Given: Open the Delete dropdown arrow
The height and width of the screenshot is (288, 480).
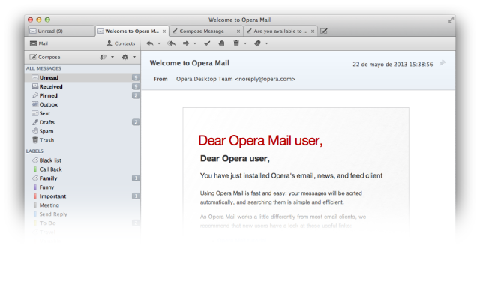Looking at the screenshot, I should (x=245, y=43).
